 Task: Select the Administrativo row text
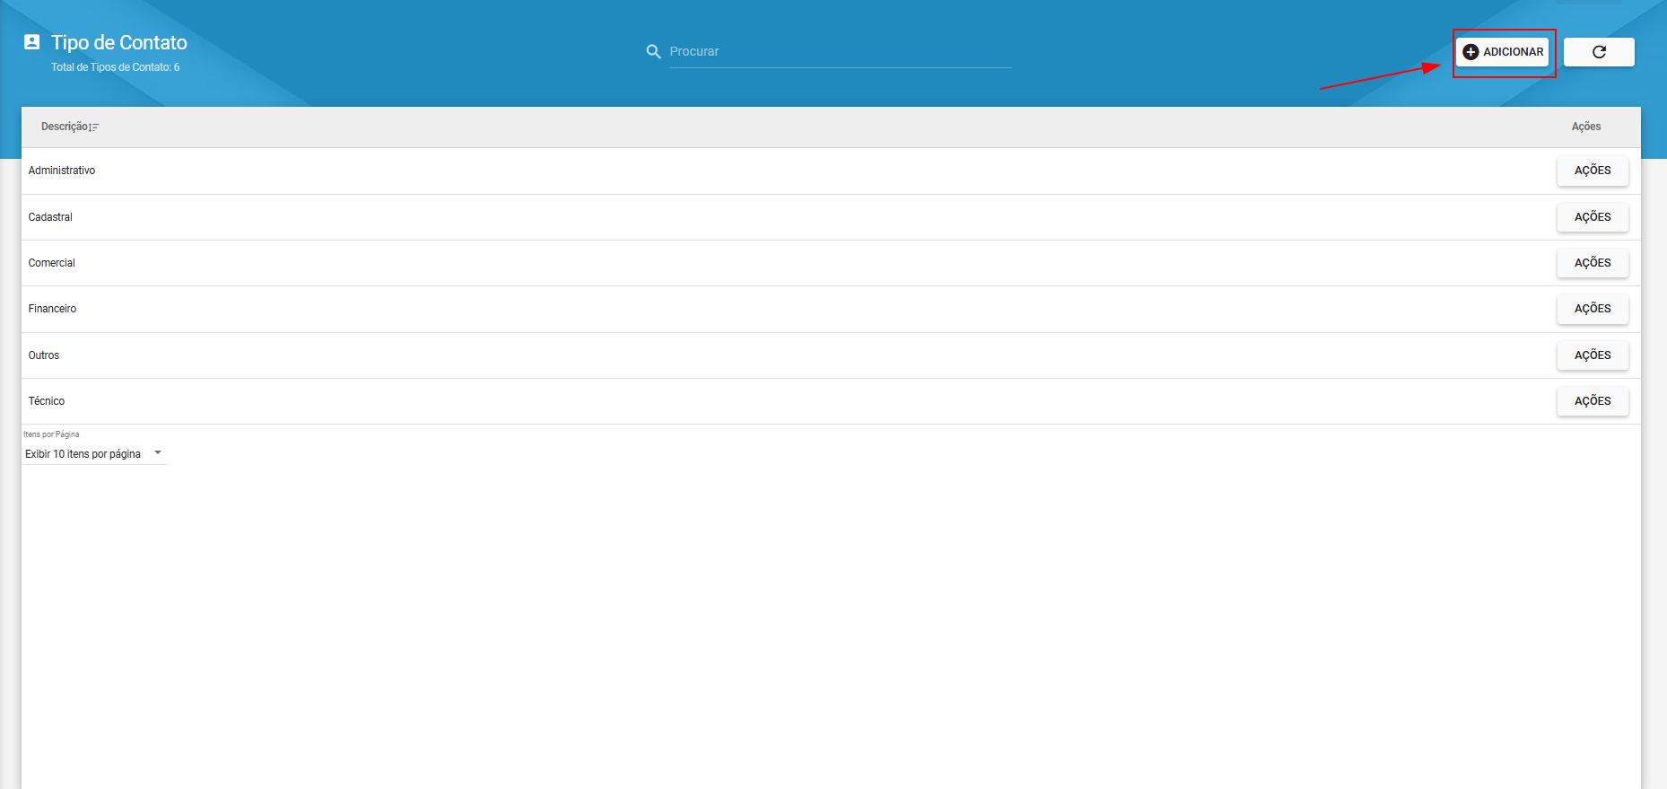pos(62,171)
